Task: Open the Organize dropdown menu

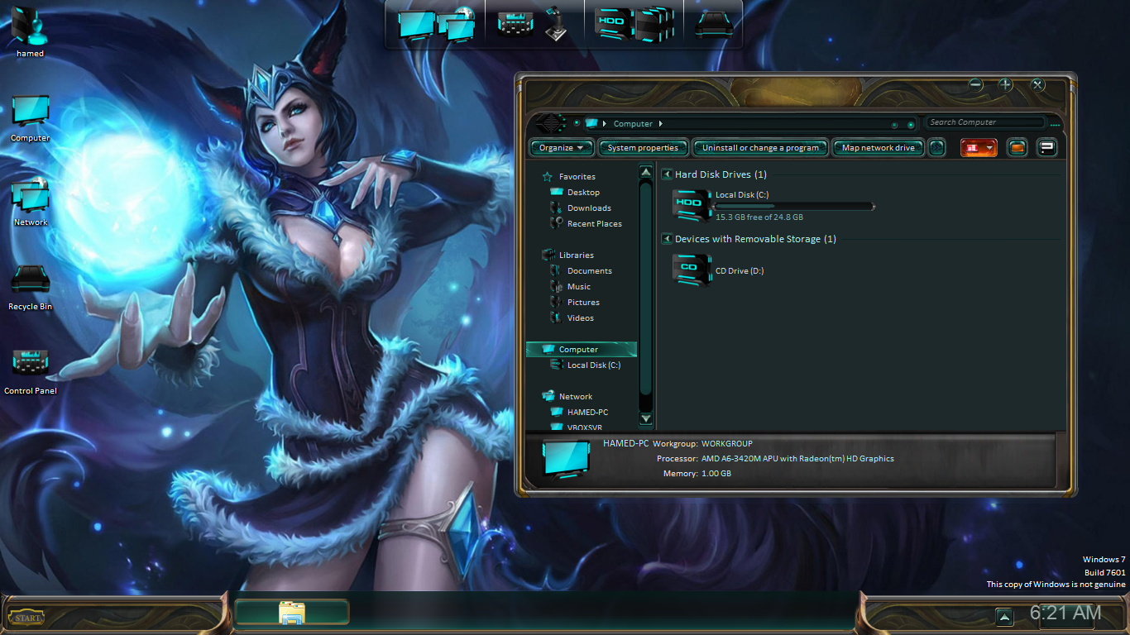Action: point(562,148)
